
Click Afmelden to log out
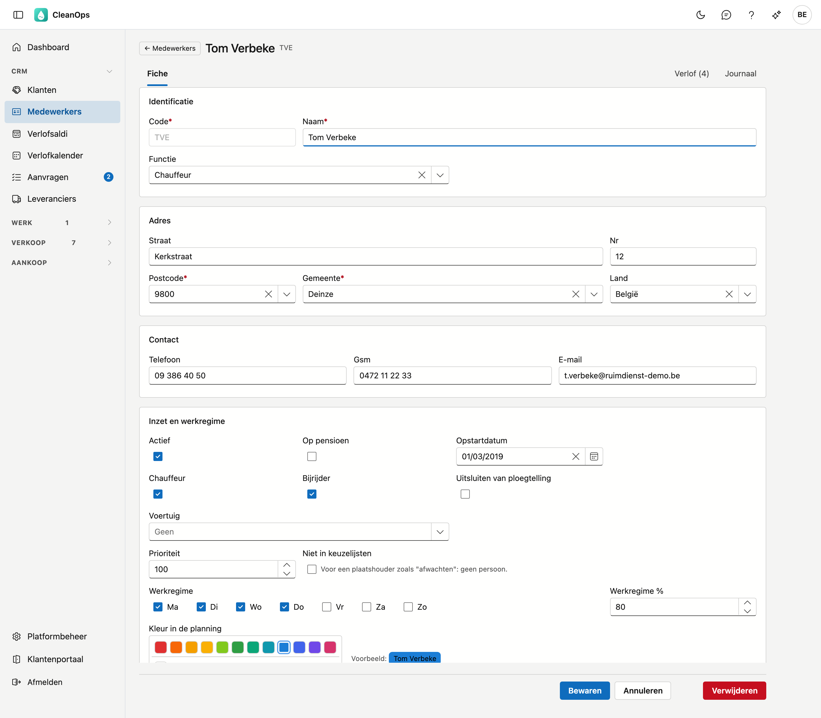pos(62,682)
